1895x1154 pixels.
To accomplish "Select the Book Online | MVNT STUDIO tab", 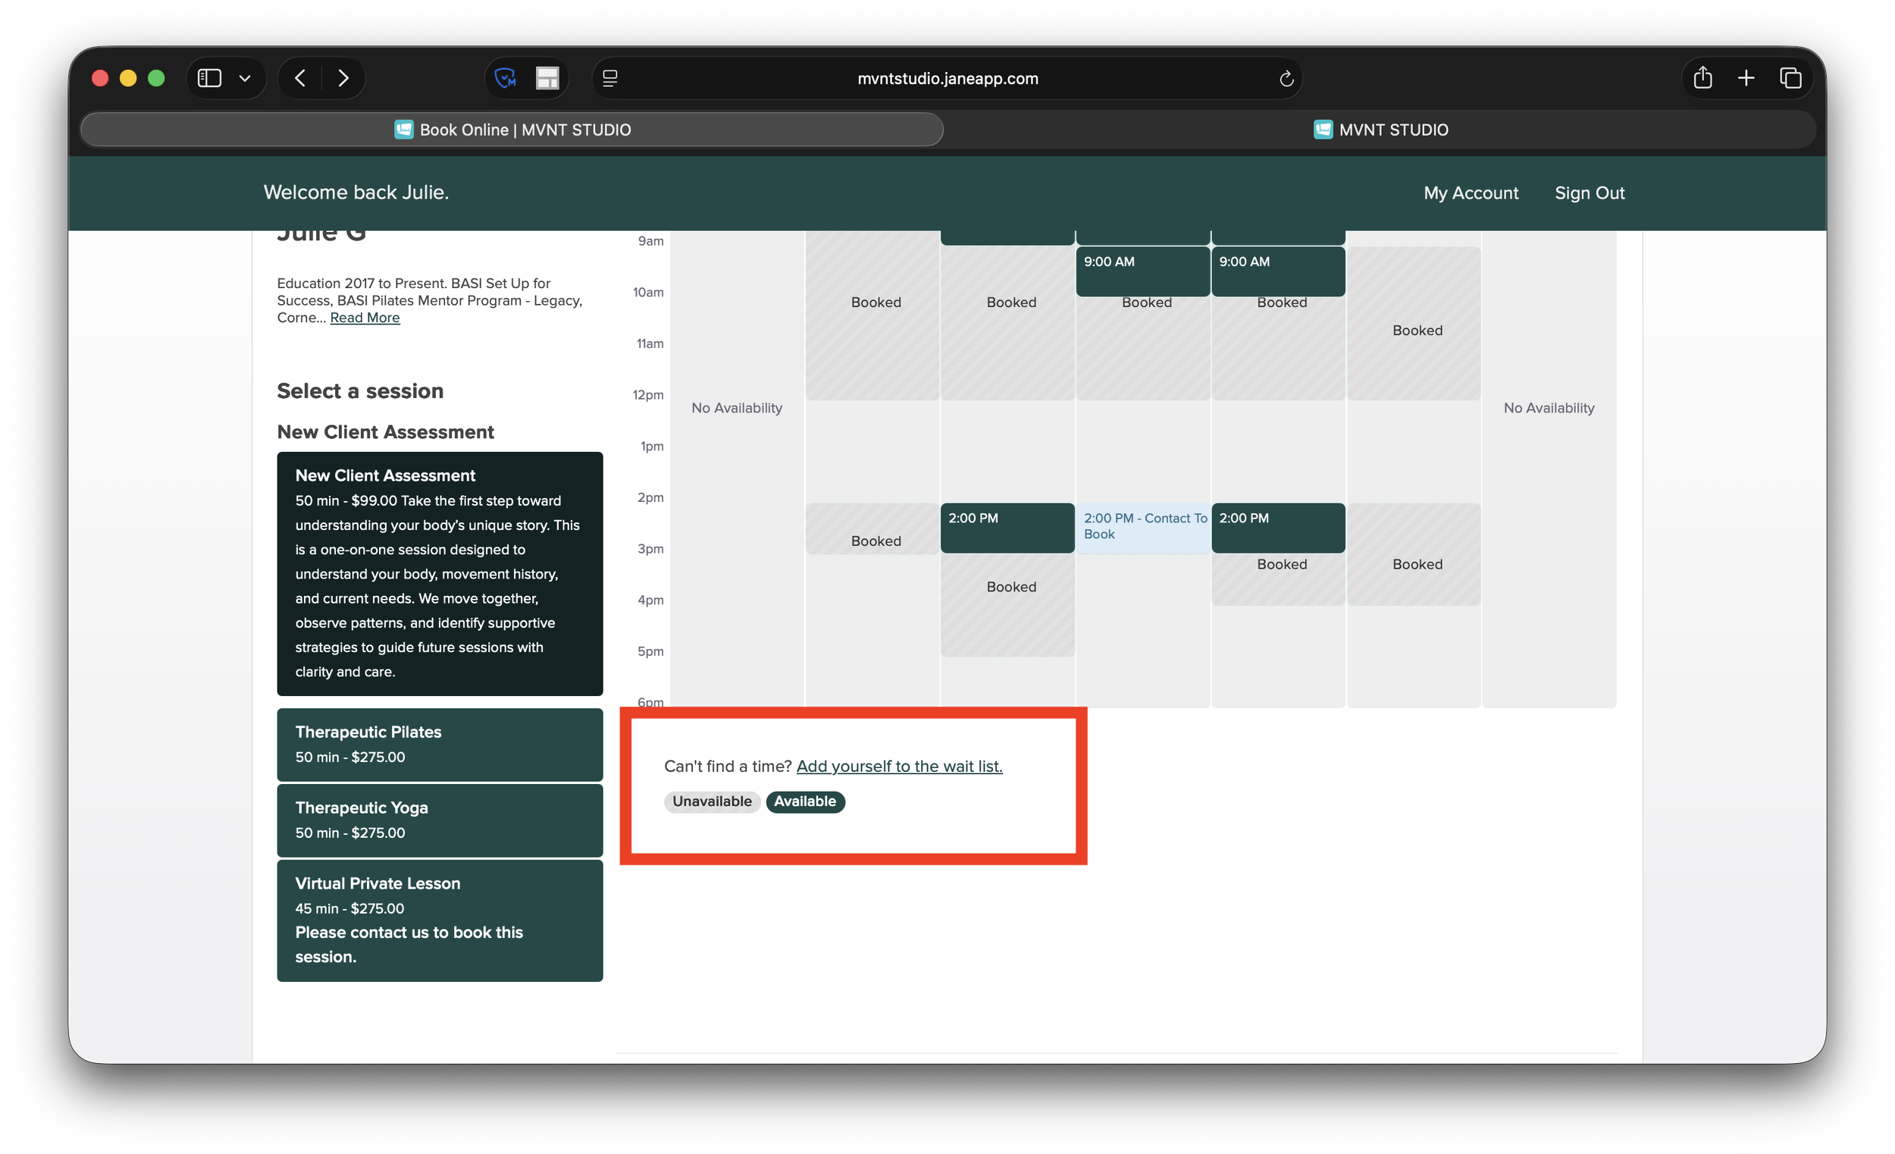I will (512, 130).
